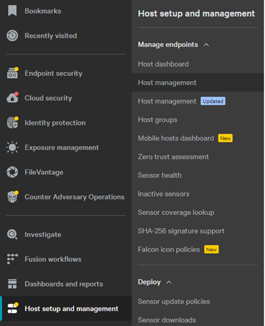This screenshot has height=326, width=265.
Task: Click the FileVantage aperture icon
Action: (x=12, y=172)
